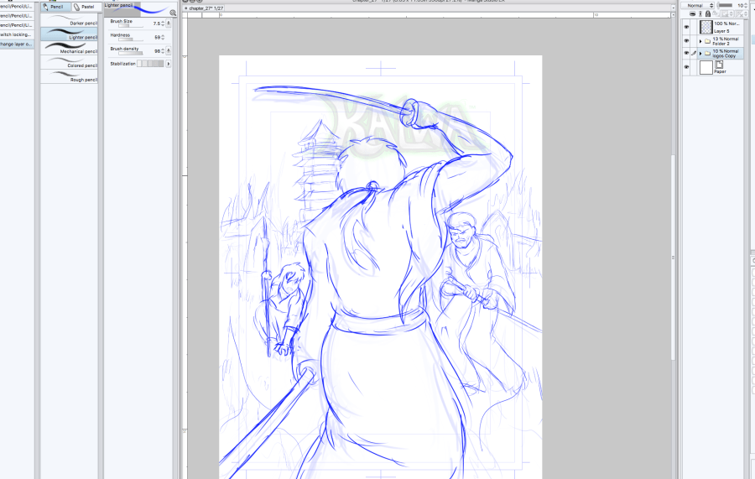Click the Brush density dynamics button
The width and height of the screenshot is (755, 479).
(x=169, y=52)
